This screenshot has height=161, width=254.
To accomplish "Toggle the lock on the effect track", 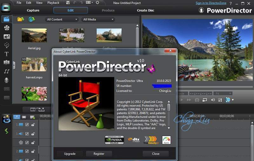I will (33, 143).
